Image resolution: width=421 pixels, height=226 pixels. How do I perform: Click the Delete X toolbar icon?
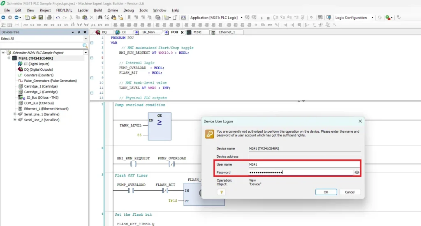coord(92,17)
